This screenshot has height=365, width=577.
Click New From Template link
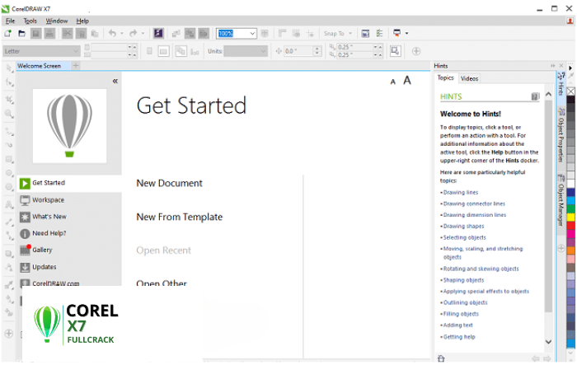click(x=179, y=217)
